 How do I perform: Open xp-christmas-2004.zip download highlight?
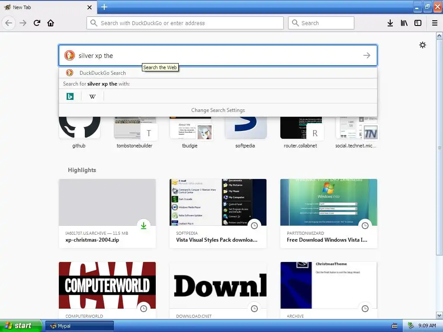coord(107,214)
